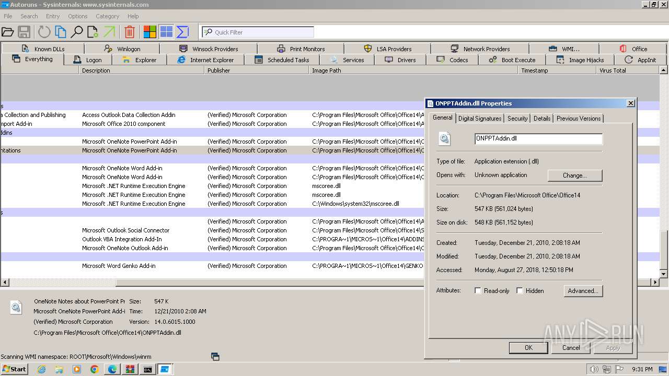The width and height of the screenshot is (669, 376).
Task: Click into the Quick Filter search box
Action: (258, 32)
